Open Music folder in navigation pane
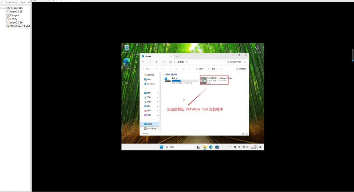 click(x=147, y=110)
